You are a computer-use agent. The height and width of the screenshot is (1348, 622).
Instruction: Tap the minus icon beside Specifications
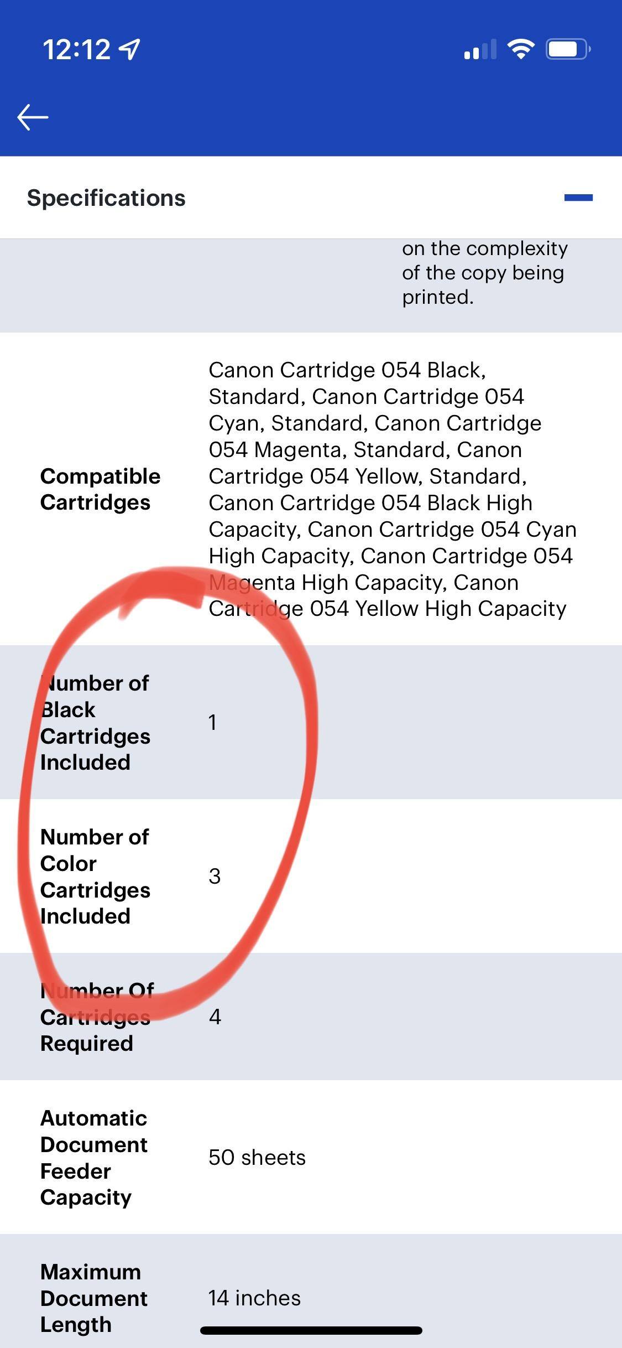[578, 197]
